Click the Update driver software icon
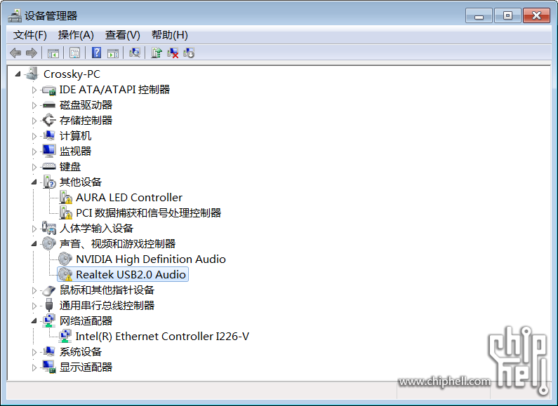The width and height of the screenshot is (558, 406). 157,53
